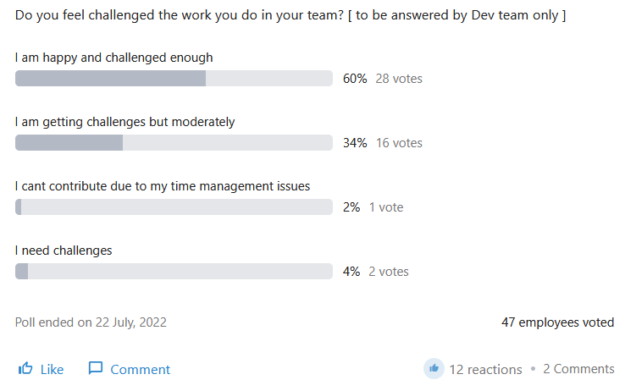Viewport: 625px width, 391px height.
Task: Open the 12 reactions list
Action: pos(485,370)
